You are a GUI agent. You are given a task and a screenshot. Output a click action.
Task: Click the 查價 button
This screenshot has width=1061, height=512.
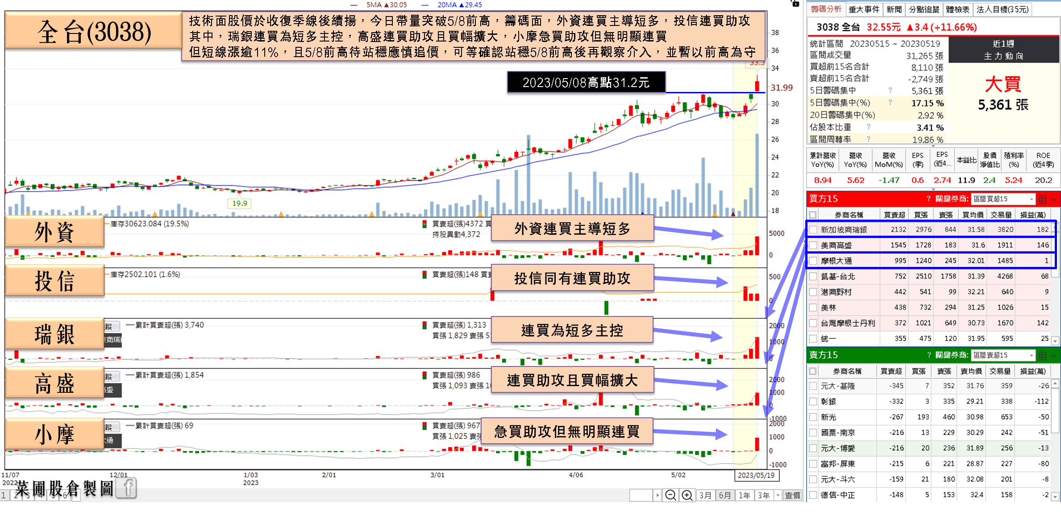(x=792, y=495)
